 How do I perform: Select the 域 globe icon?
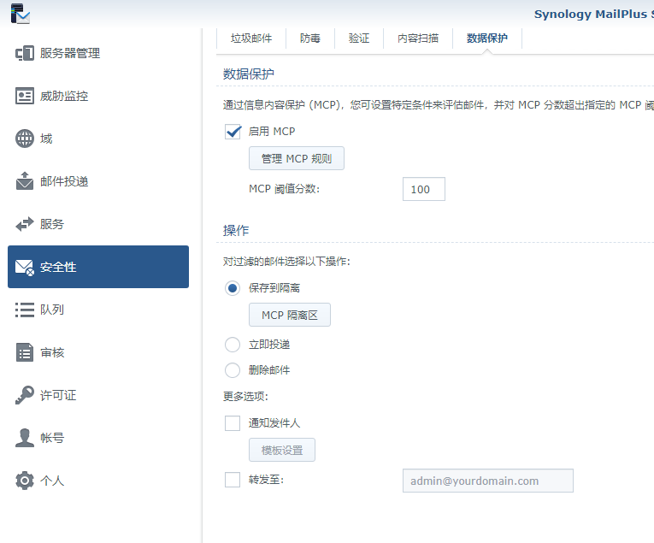click(x=25, y=139)
